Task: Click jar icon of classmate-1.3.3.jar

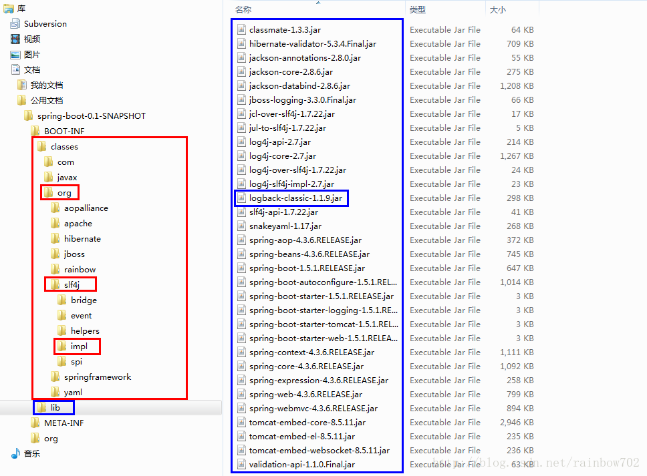Action: coord(241,29)
